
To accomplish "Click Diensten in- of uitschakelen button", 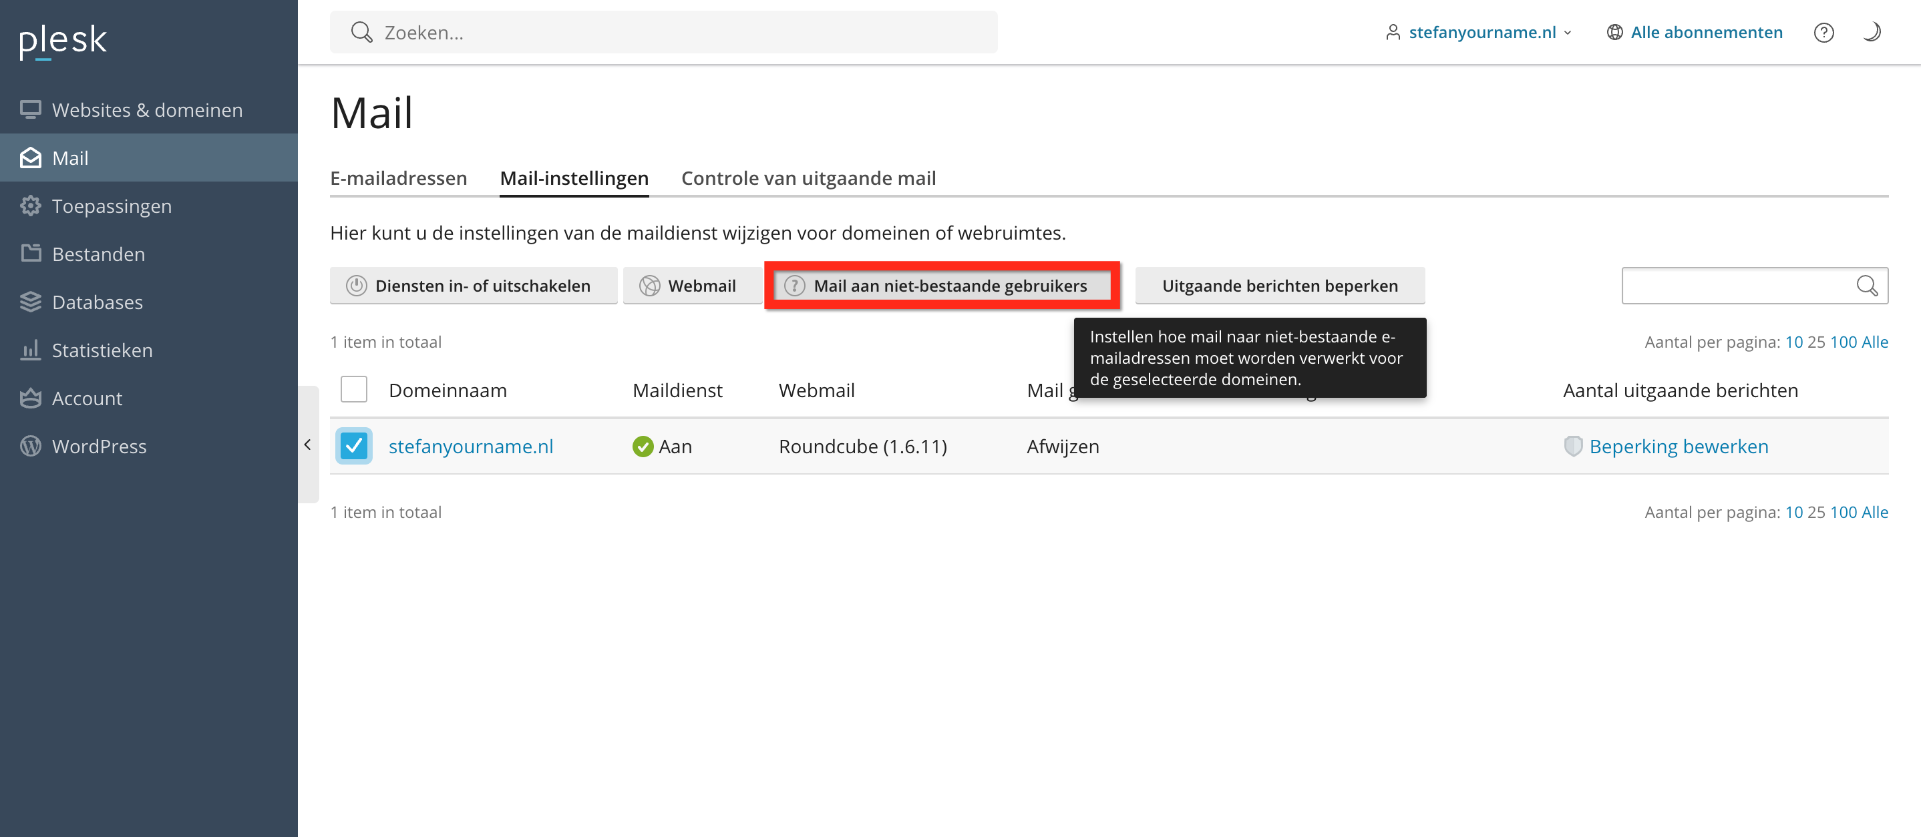I will click(473, 286).
